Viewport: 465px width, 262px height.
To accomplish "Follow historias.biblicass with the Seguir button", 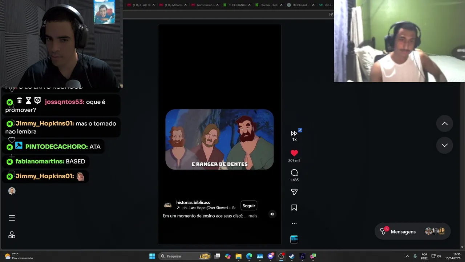I will pyautogui.click(x=249, y=206).
